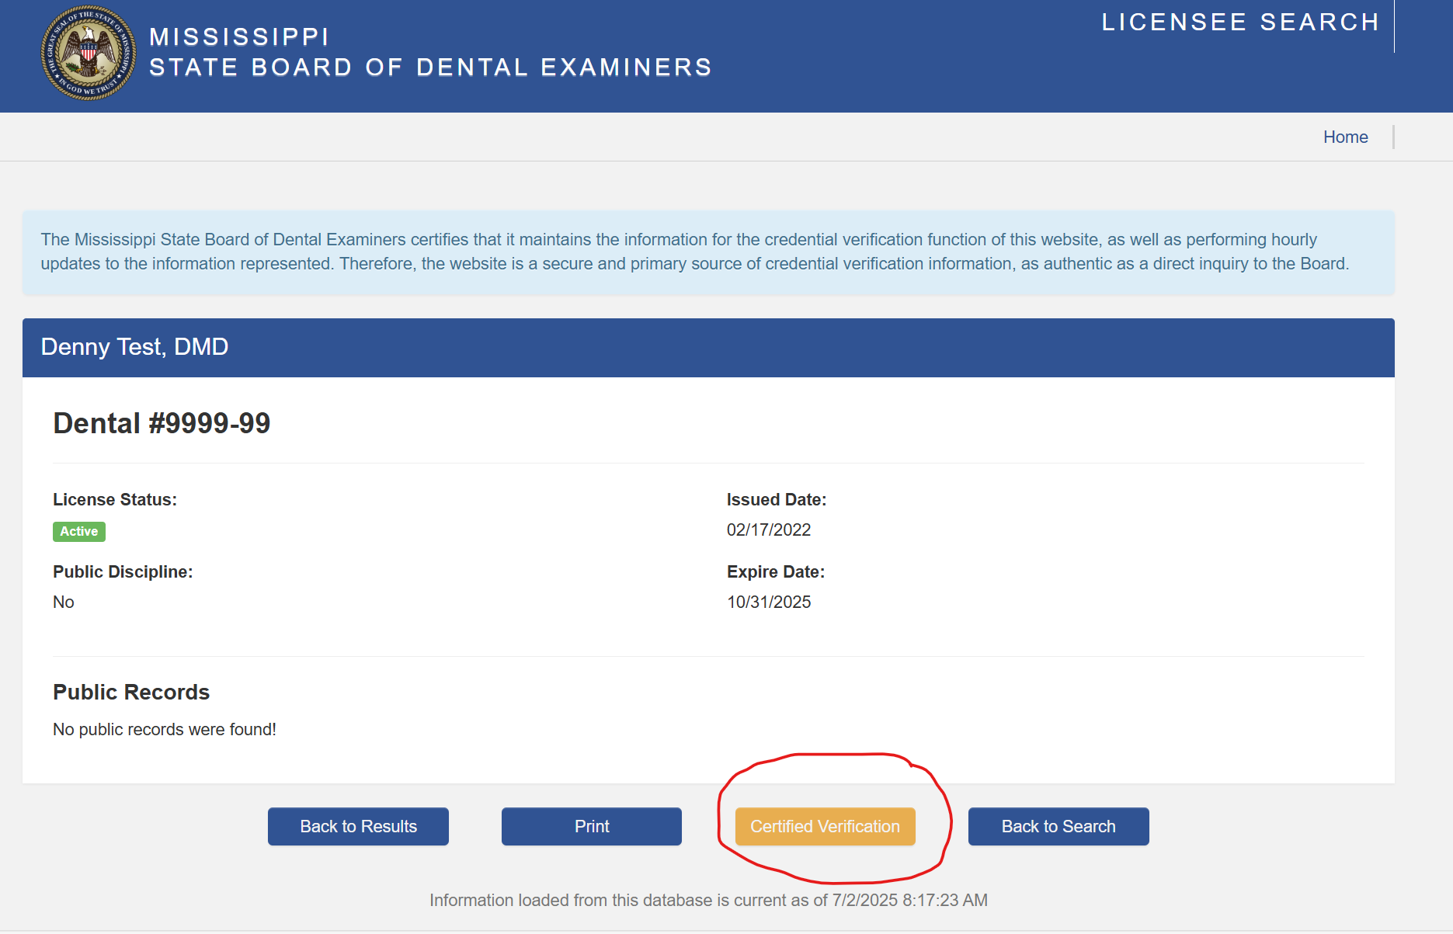The image size is (1453, 934).
Task: Click the Dental #9999-99 license heading
Action: pyautogui.click(x=162, y=423)
